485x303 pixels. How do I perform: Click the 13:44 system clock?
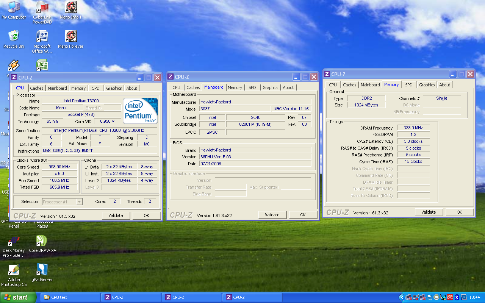point(474,297)
